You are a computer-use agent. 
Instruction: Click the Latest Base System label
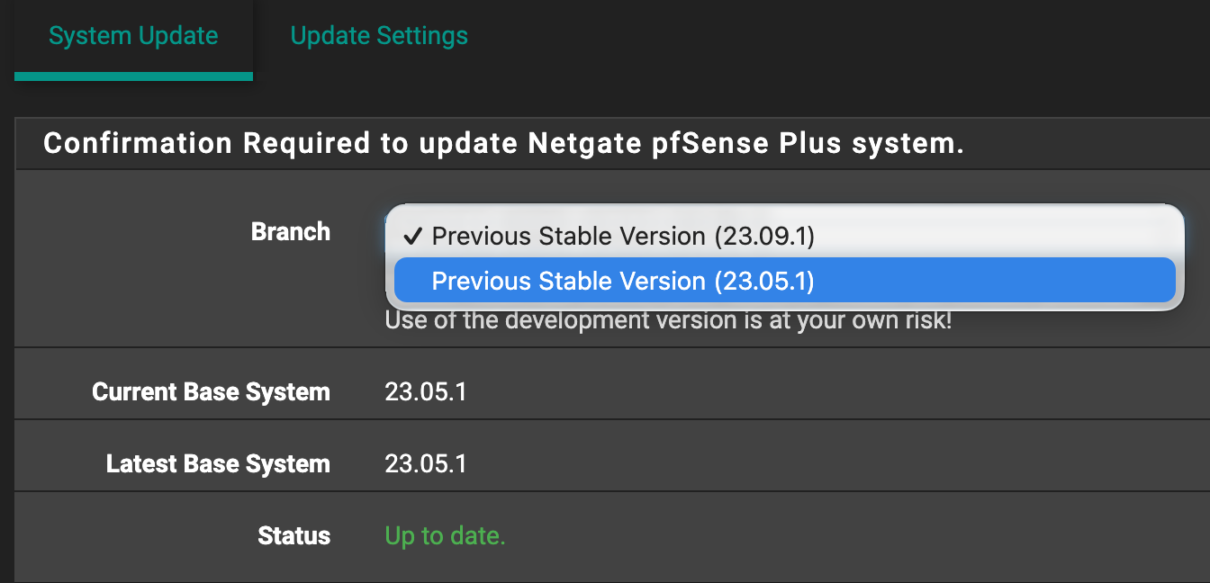click(x=218, y=464)
